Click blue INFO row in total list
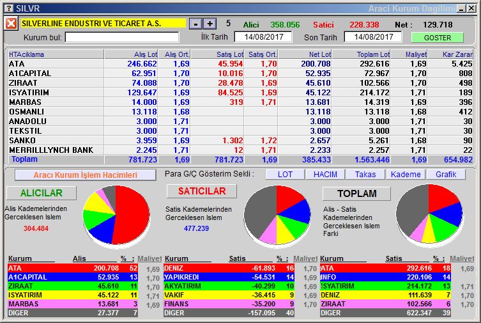 [385, 277]
